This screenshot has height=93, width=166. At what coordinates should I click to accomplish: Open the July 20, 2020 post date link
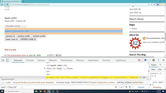[35, 55]
